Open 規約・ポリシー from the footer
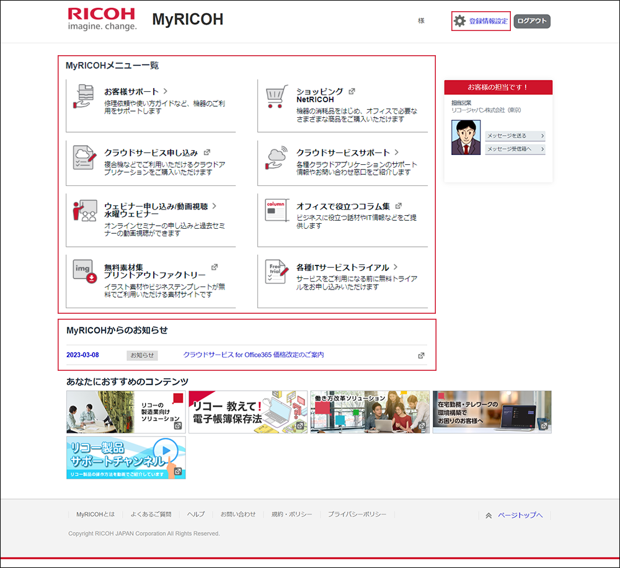The image size is (620, 568). tap(291, 514)
